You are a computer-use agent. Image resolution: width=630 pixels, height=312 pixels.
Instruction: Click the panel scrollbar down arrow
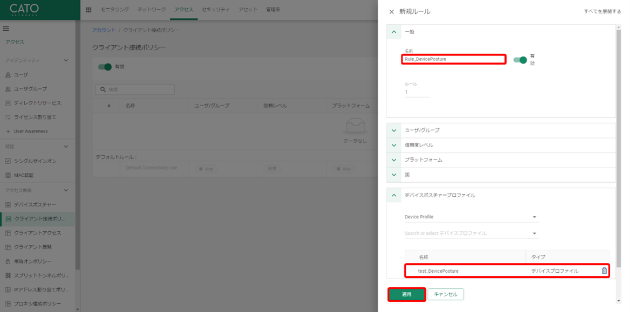619,302
